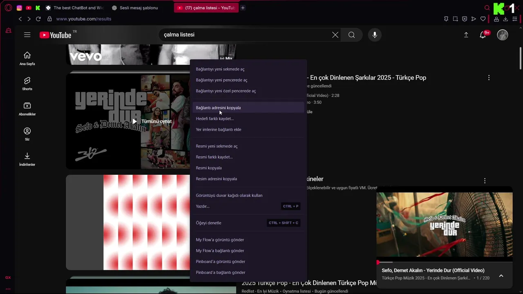Screen dimensions: 523x294
Task: Expand the miniplayer playlist chevron
Action: coord(501,276)
